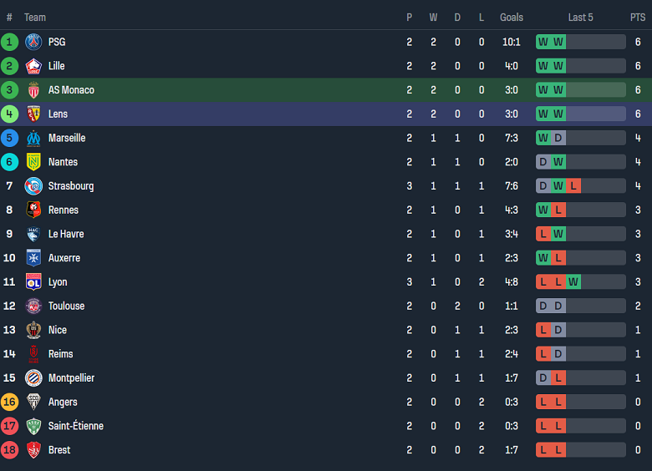652x471 pixels.
Task: Click the AS Monaco club crest
Action: pyautogui.click(x=33, y=90)
